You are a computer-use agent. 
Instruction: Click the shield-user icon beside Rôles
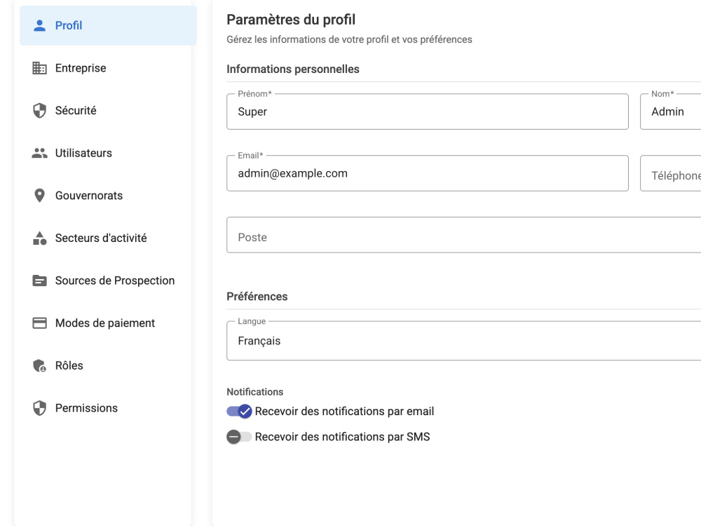(39, 365)
